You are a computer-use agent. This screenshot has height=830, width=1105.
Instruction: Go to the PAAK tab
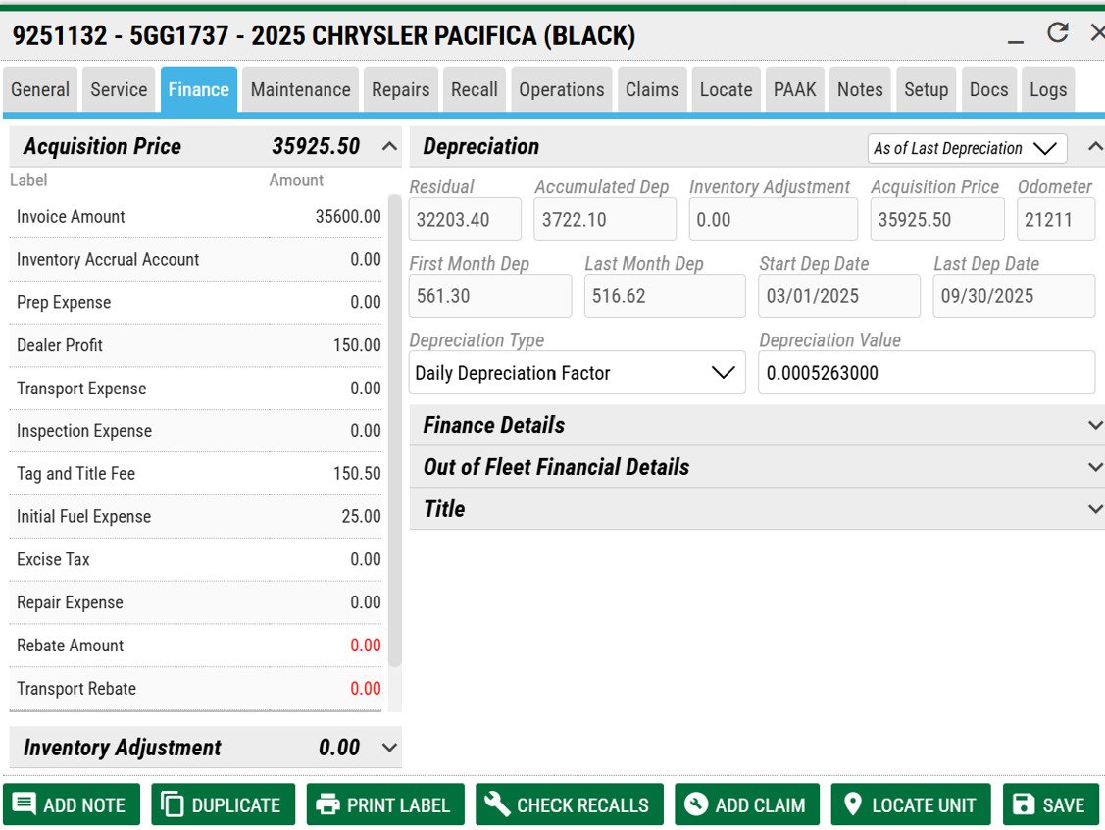(794, 90)
